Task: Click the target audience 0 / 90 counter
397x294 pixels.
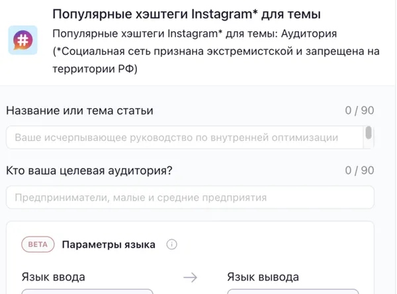Action: 359,170
